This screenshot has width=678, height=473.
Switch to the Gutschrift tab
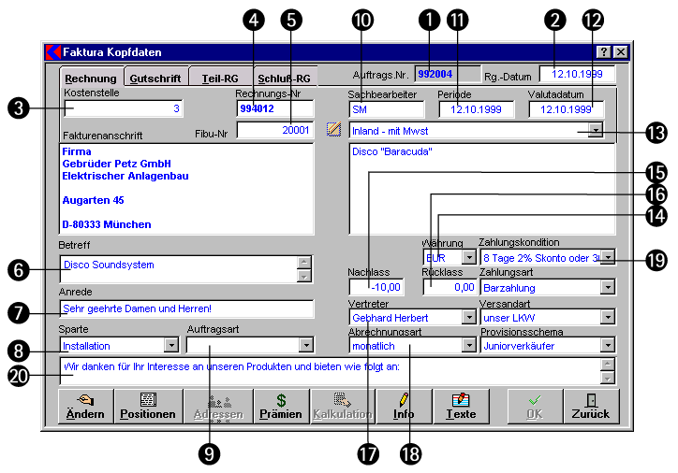[x=155, y=79]
